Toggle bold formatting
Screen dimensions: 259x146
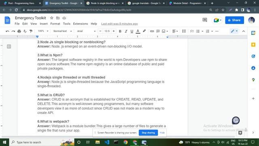click(120, 31)
